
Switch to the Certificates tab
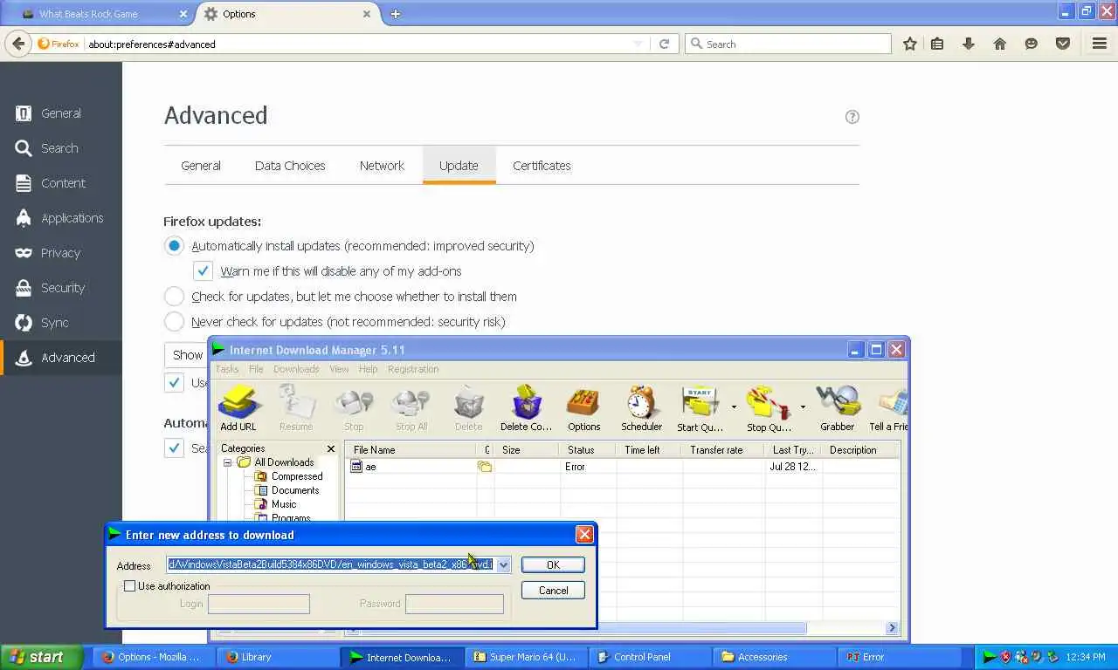[x=542, y=166]
